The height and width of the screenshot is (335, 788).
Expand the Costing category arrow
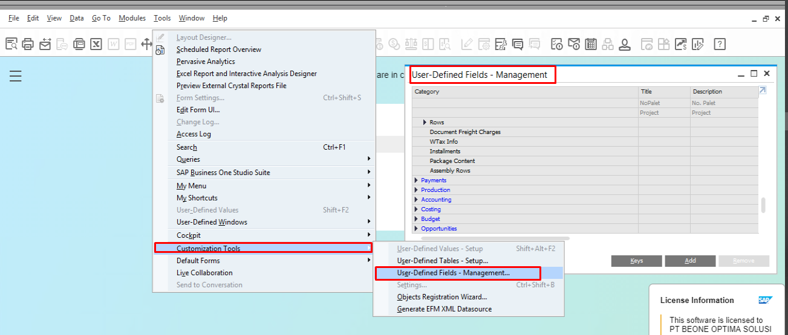(417, 209)
